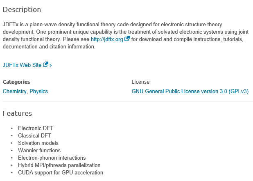Click CUDA support for GPU acceleration entry
This screenshot has width=253, height=181.
click(61, 173)
